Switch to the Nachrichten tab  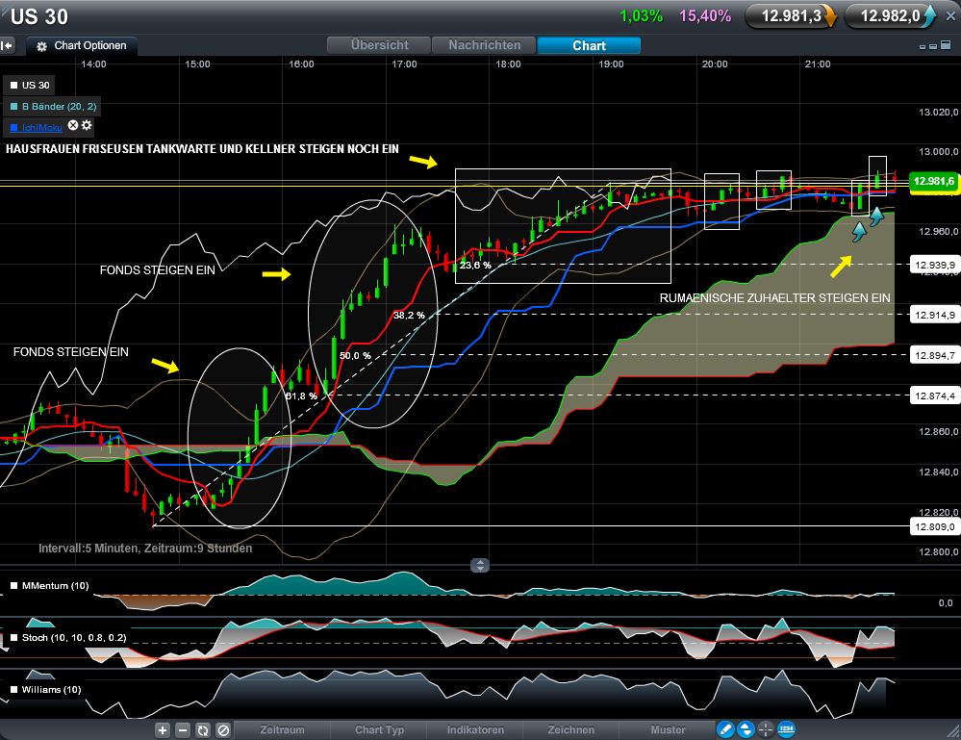click(x=484, y=45)
